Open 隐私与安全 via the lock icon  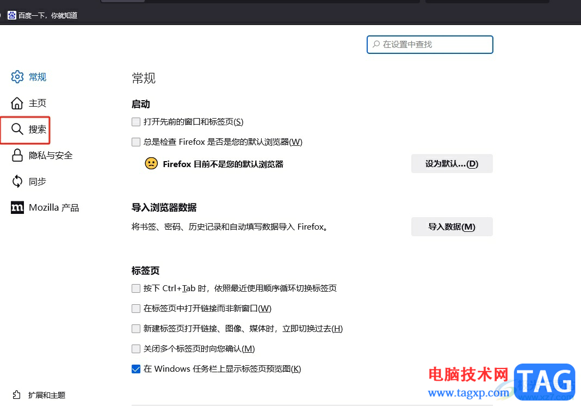17,155
